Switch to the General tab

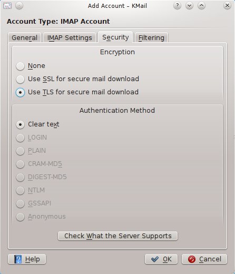25,38
